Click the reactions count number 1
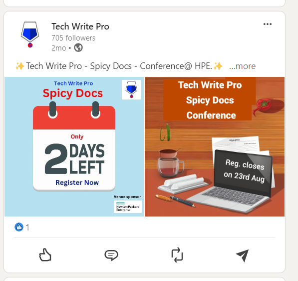The image size is (298, 281). point(27,227)
